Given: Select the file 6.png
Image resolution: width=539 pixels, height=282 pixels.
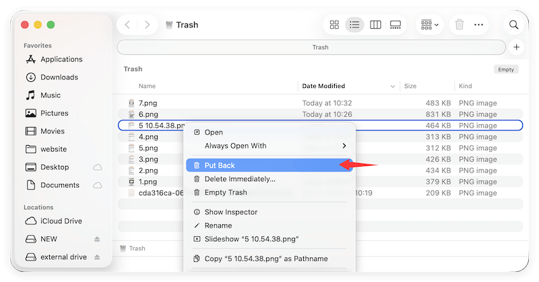Looking at the screenshot, I should [148, 114].
